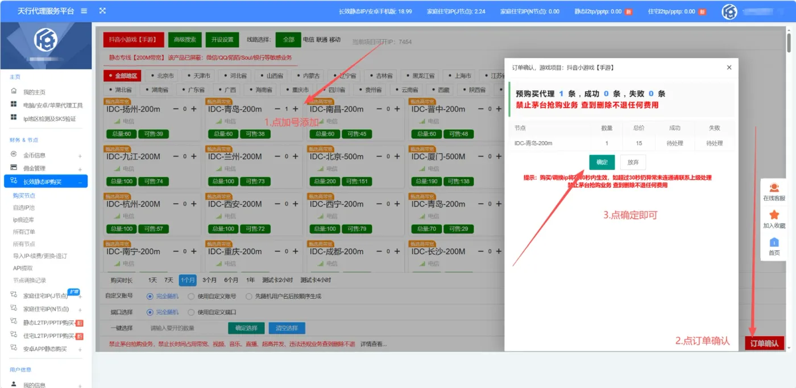The height and width of the screenshot is (388, 796).
Task: Click the user avatar icon in header
Action: [729, 11]
